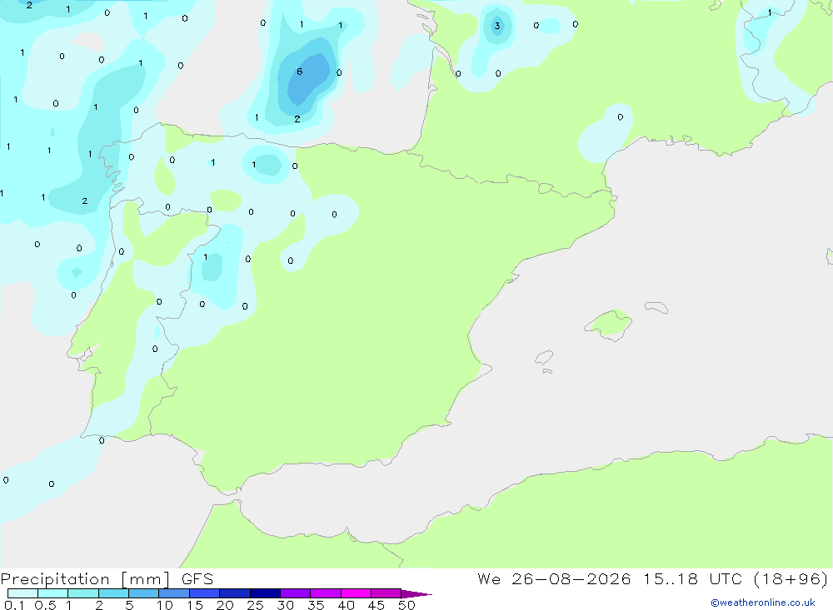The image size is (833, 610).
Task: Click the 2–5 mm legend color swatch
Action: point(113,593)
